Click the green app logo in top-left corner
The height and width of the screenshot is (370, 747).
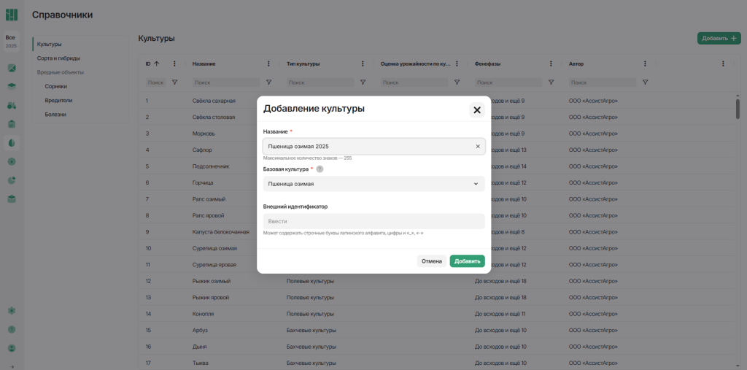point(12,15)
